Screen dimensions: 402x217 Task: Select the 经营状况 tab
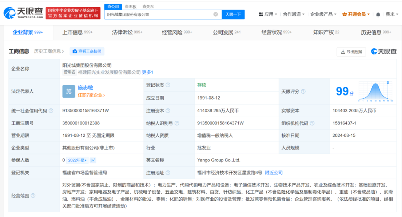[276, 32]
